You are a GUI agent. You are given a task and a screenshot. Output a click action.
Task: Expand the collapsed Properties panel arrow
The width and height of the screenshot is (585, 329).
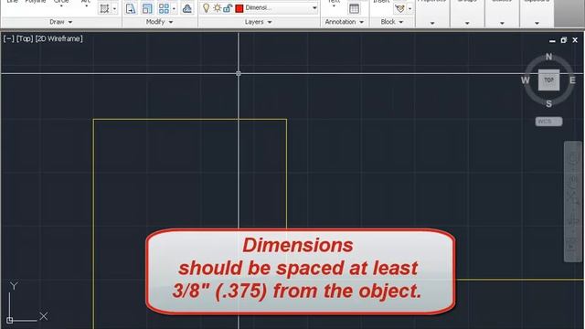pos(432,23)
